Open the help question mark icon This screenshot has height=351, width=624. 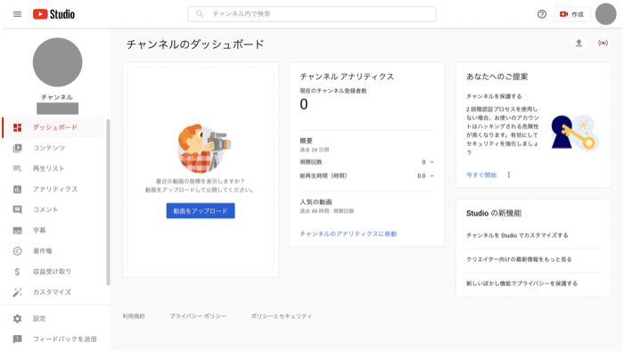[x=542, y=14]
